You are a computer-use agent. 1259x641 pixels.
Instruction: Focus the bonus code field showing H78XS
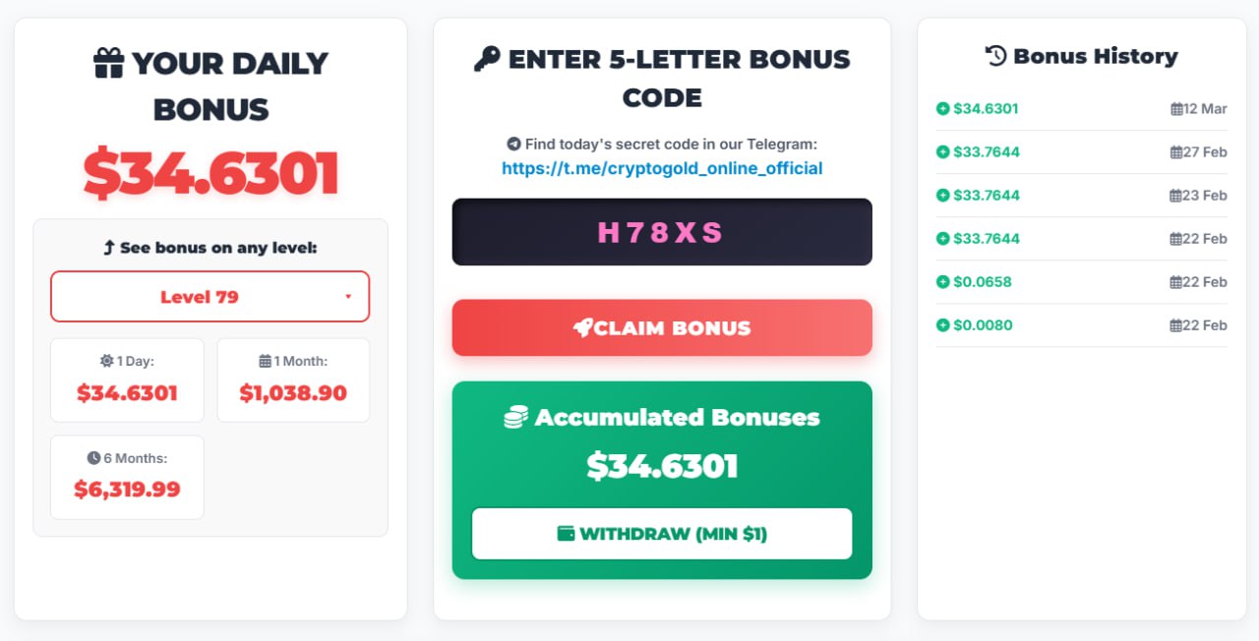(662, 232)
